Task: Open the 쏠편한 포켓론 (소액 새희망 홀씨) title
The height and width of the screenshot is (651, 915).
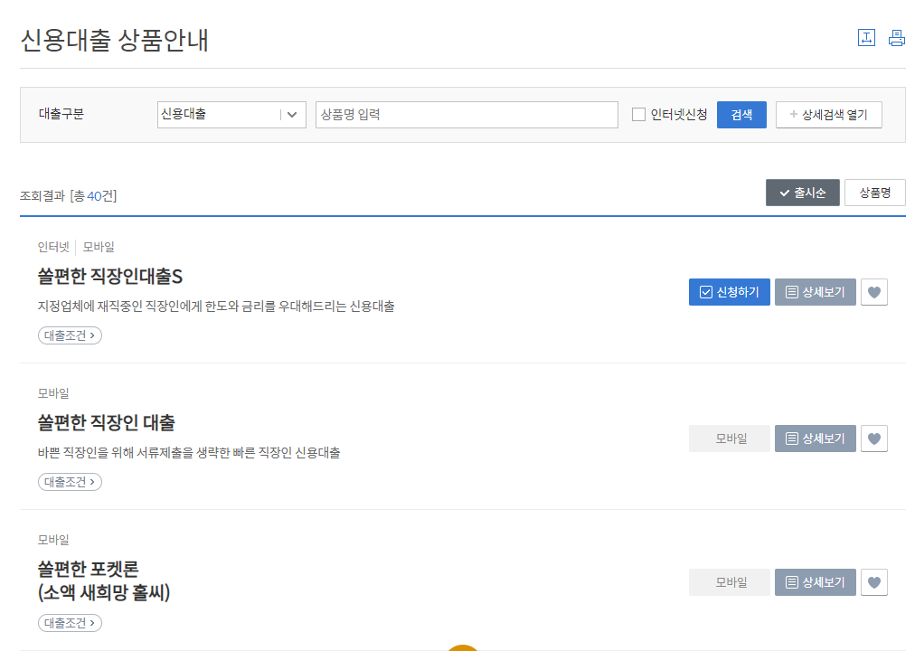Action: pos(104,580)
